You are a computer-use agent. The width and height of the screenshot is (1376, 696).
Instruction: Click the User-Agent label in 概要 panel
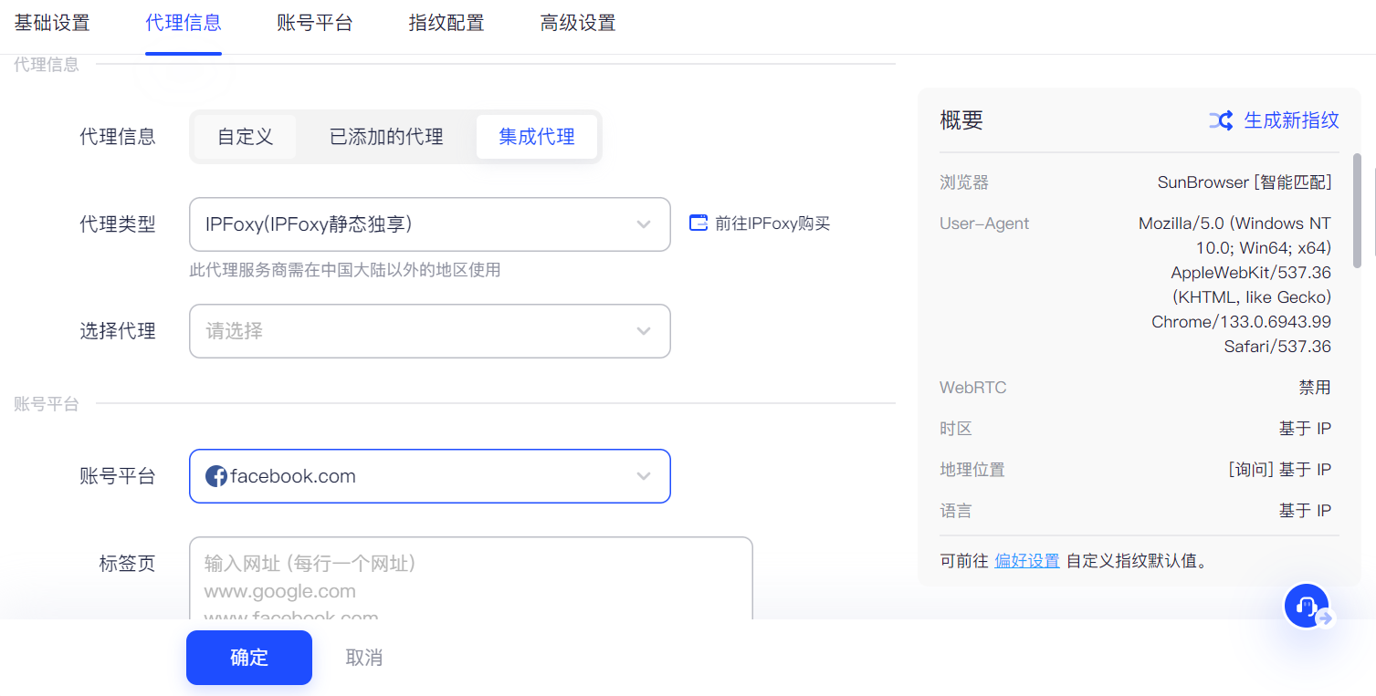(x=984, y=223)
